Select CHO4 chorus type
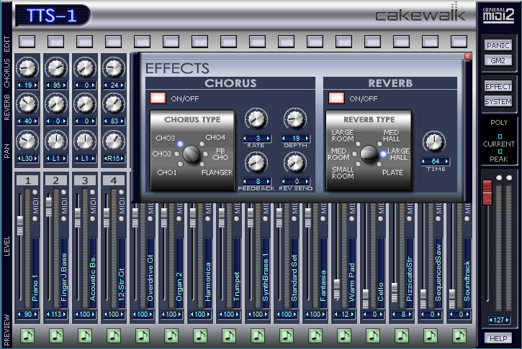 [202, 144]
